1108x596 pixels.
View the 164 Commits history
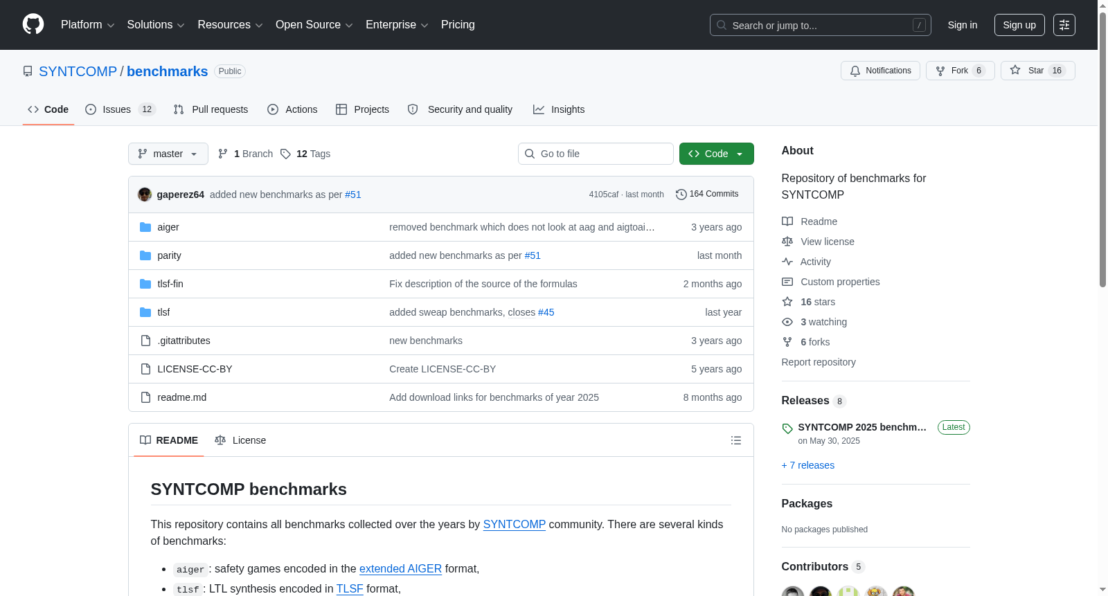(x=707, y=195)
